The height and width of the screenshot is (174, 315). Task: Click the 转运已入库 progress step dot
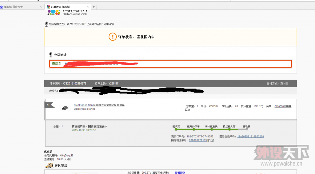click(x=229, y=129)
